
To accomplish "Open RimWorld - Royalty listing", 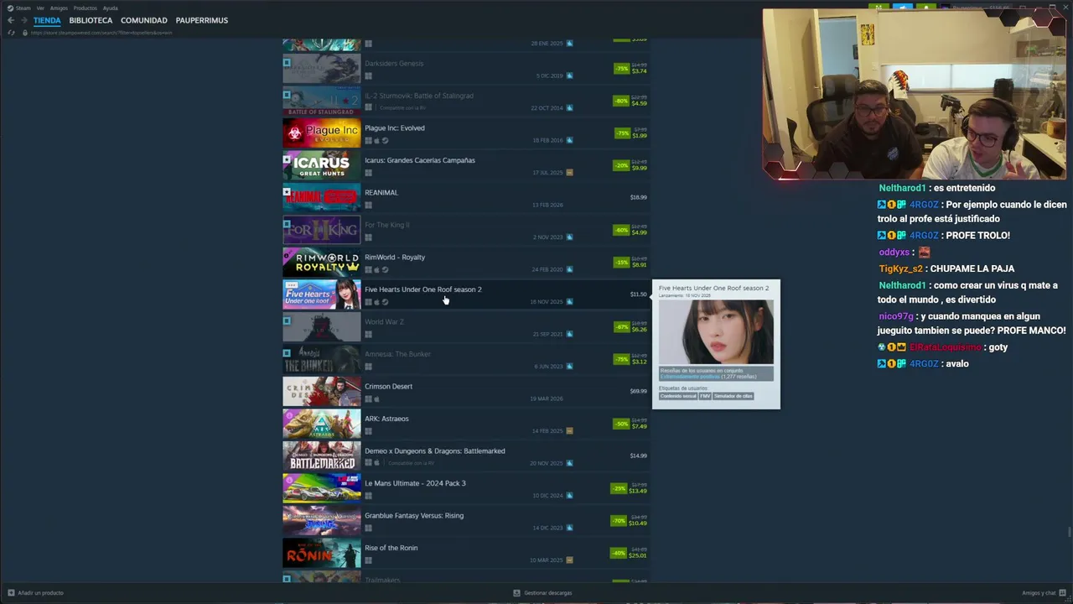I will pyautogui.click(x=466, y=263).
